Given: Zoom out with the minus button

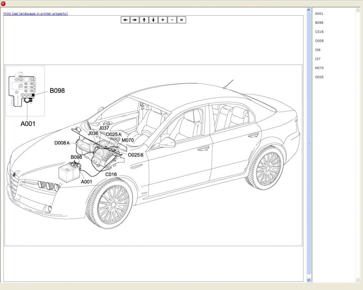Looking at the screenshot, I should click(x=172, y=20).
